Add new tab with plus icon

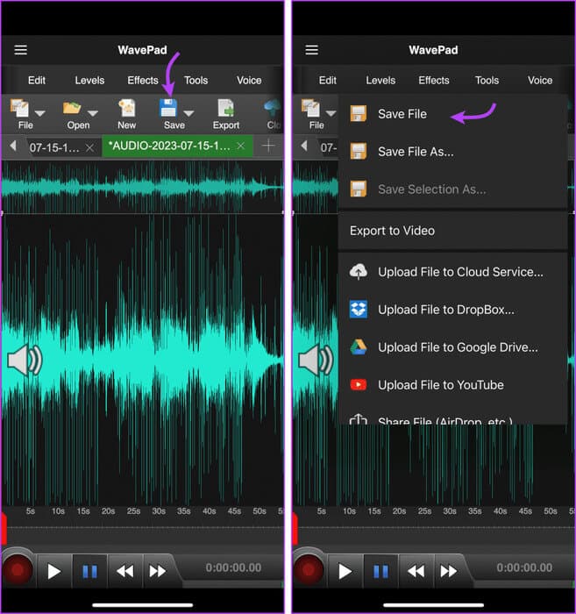[x=268, y=146]
